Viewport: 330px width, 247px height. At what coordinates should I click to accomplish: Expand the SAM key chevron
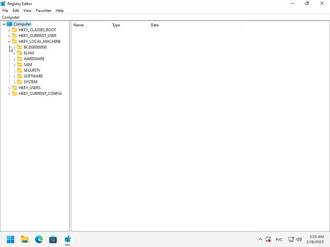pos(14,65)
